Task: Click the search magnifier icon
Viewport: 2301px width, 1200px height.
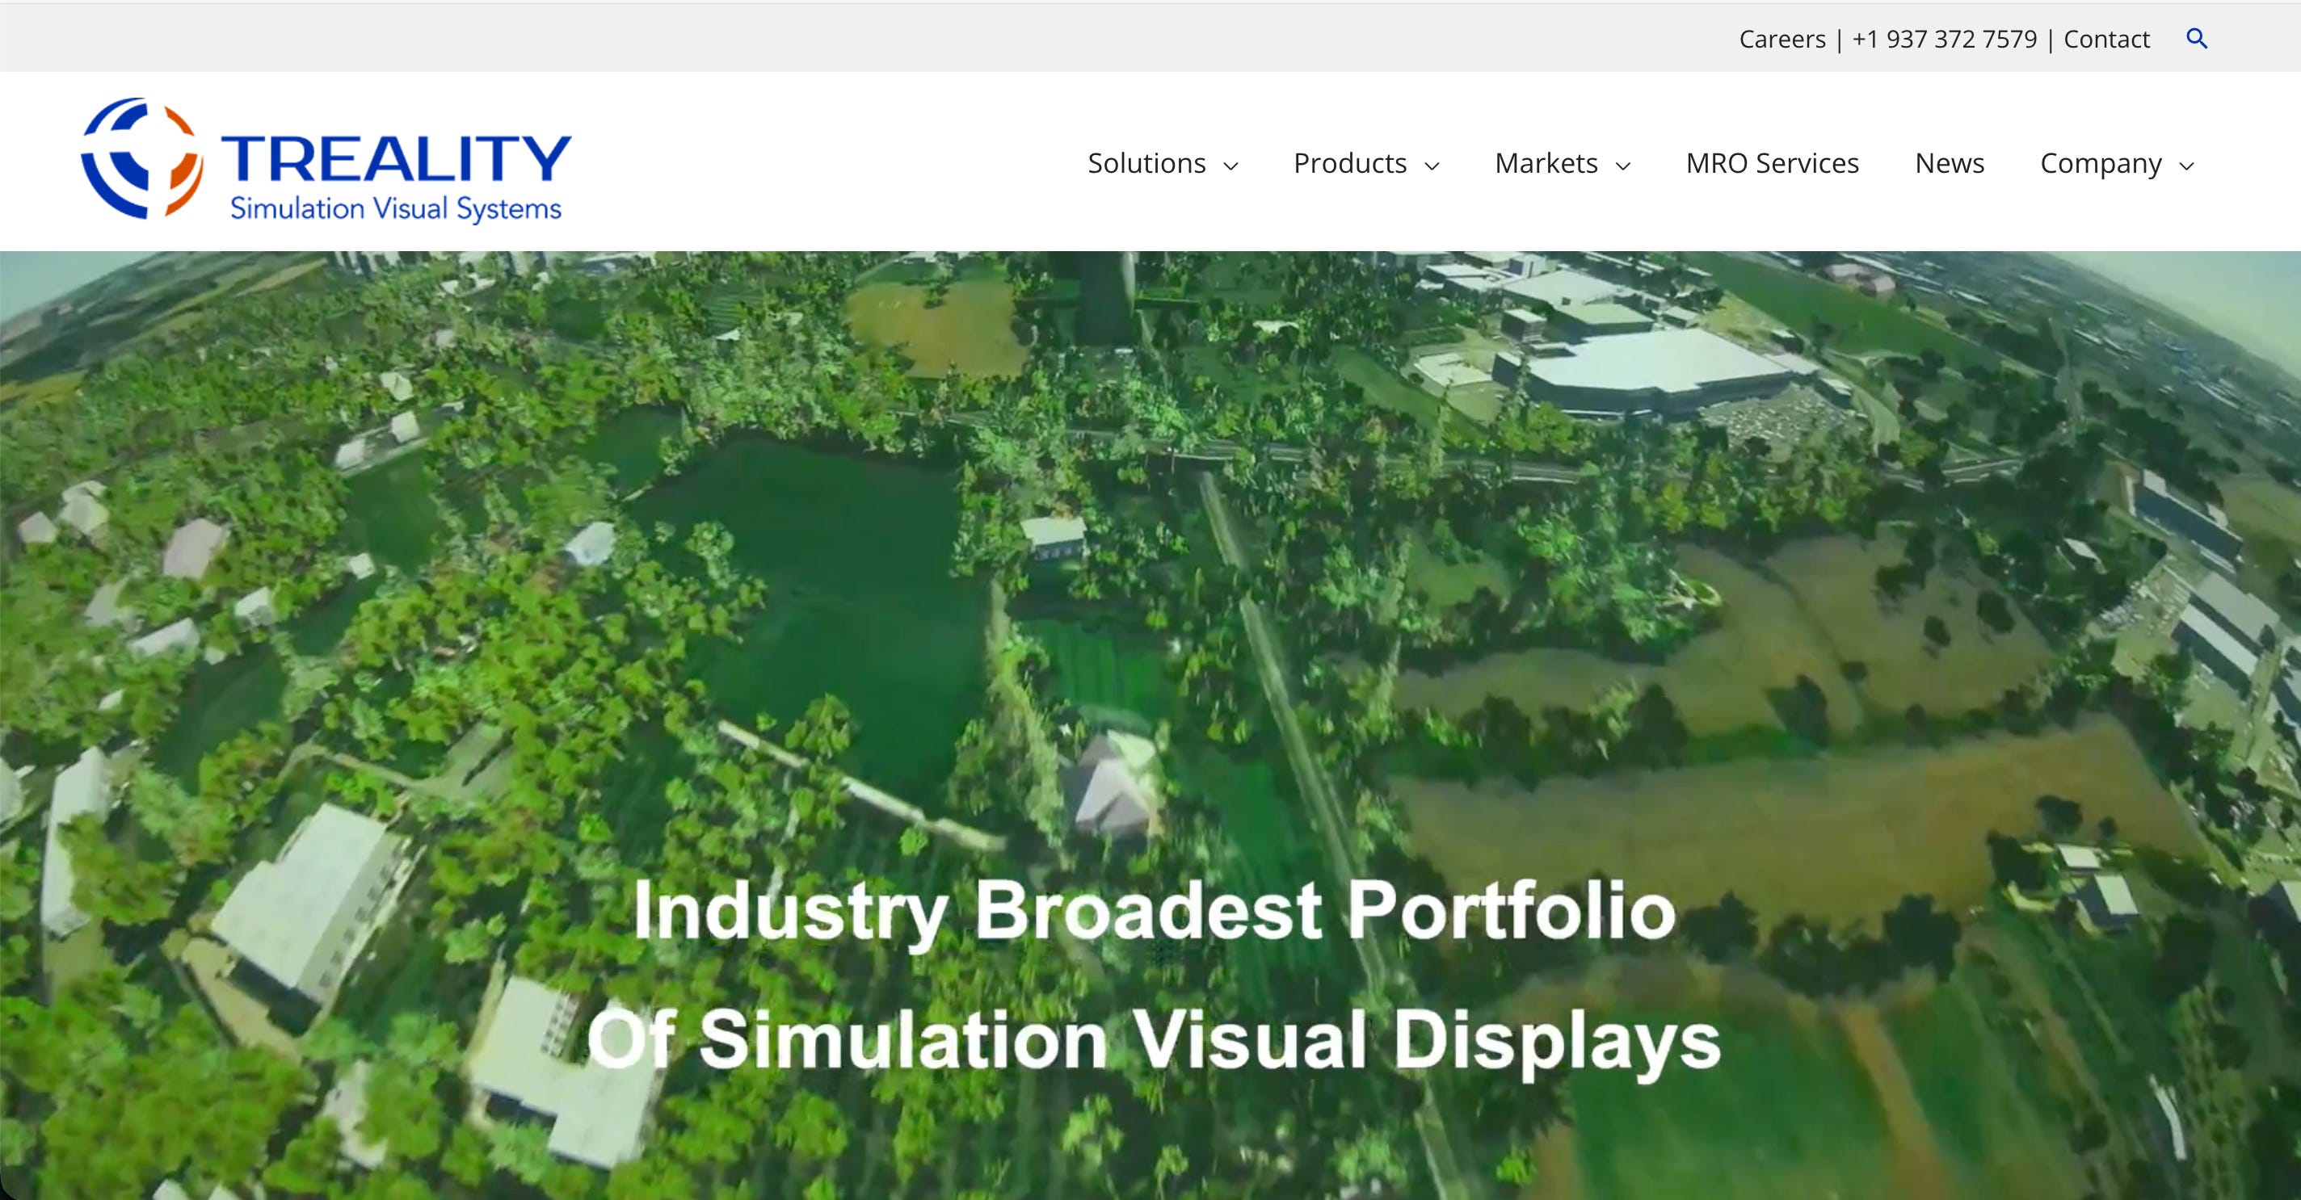Action: [2197, 39]
